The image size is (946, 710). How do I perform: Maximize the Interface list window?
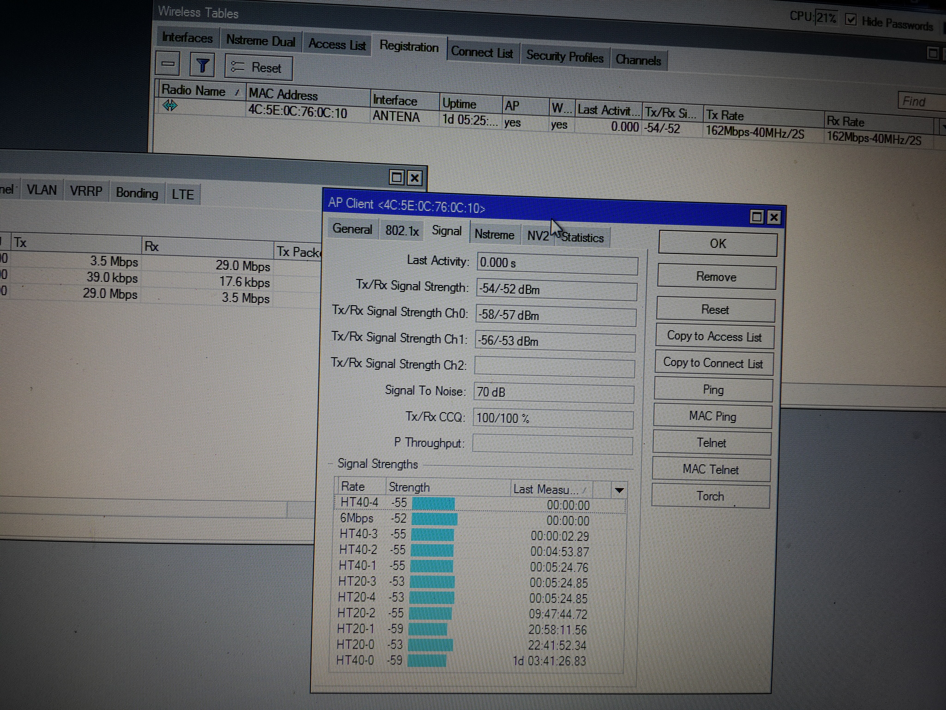[x=396, y=177]
